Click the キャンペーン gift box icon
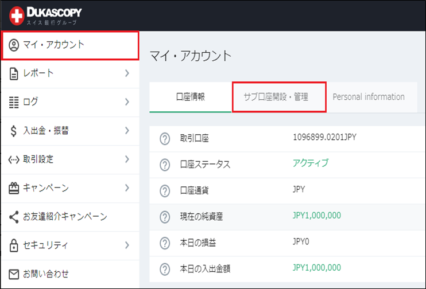This screenshot has width=426, height=289. click(14, 188)
